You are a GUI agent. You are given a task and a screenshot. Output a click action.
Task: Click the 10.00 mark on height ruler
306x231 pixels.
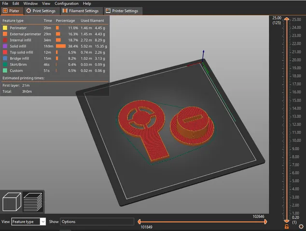point(296,141)
